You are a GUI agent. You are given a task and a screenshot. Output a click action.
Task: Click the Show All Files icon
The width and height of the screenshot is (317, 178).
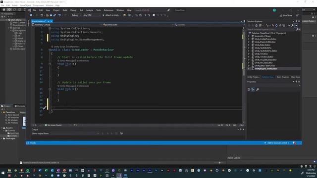pyautogui.click(x=284, y=25)
